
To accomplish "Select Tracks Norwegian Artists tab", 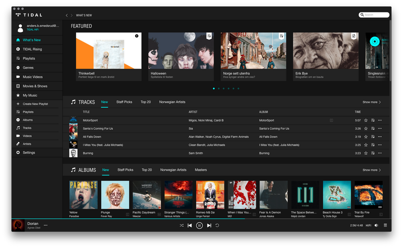I will pos(172,102).
